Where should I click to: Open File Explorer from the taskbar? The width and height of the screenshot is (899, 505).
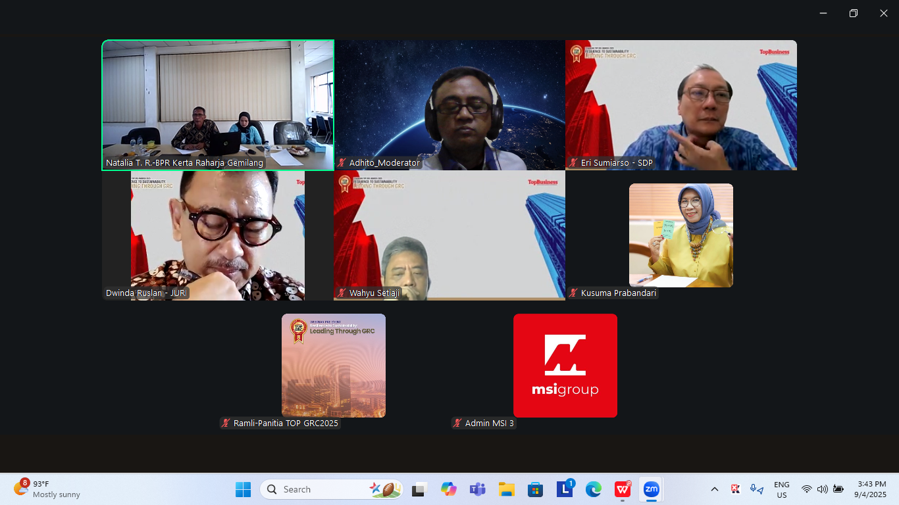click(506, 489)
